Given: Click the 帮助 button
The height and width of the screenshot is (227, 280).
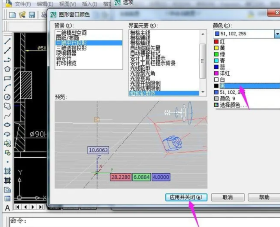Looking at the screenshot, I should tap(264, 197).
